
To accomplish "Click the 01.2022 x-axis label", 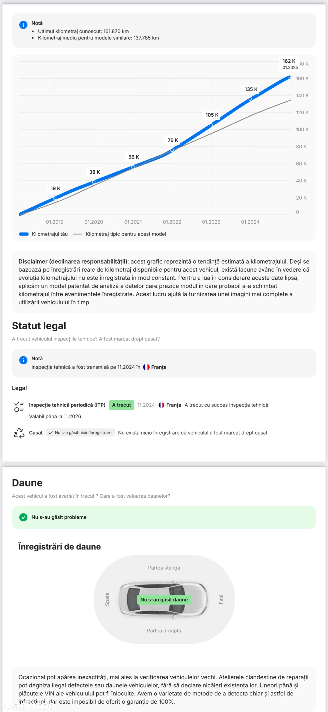I will coord(172,222).
